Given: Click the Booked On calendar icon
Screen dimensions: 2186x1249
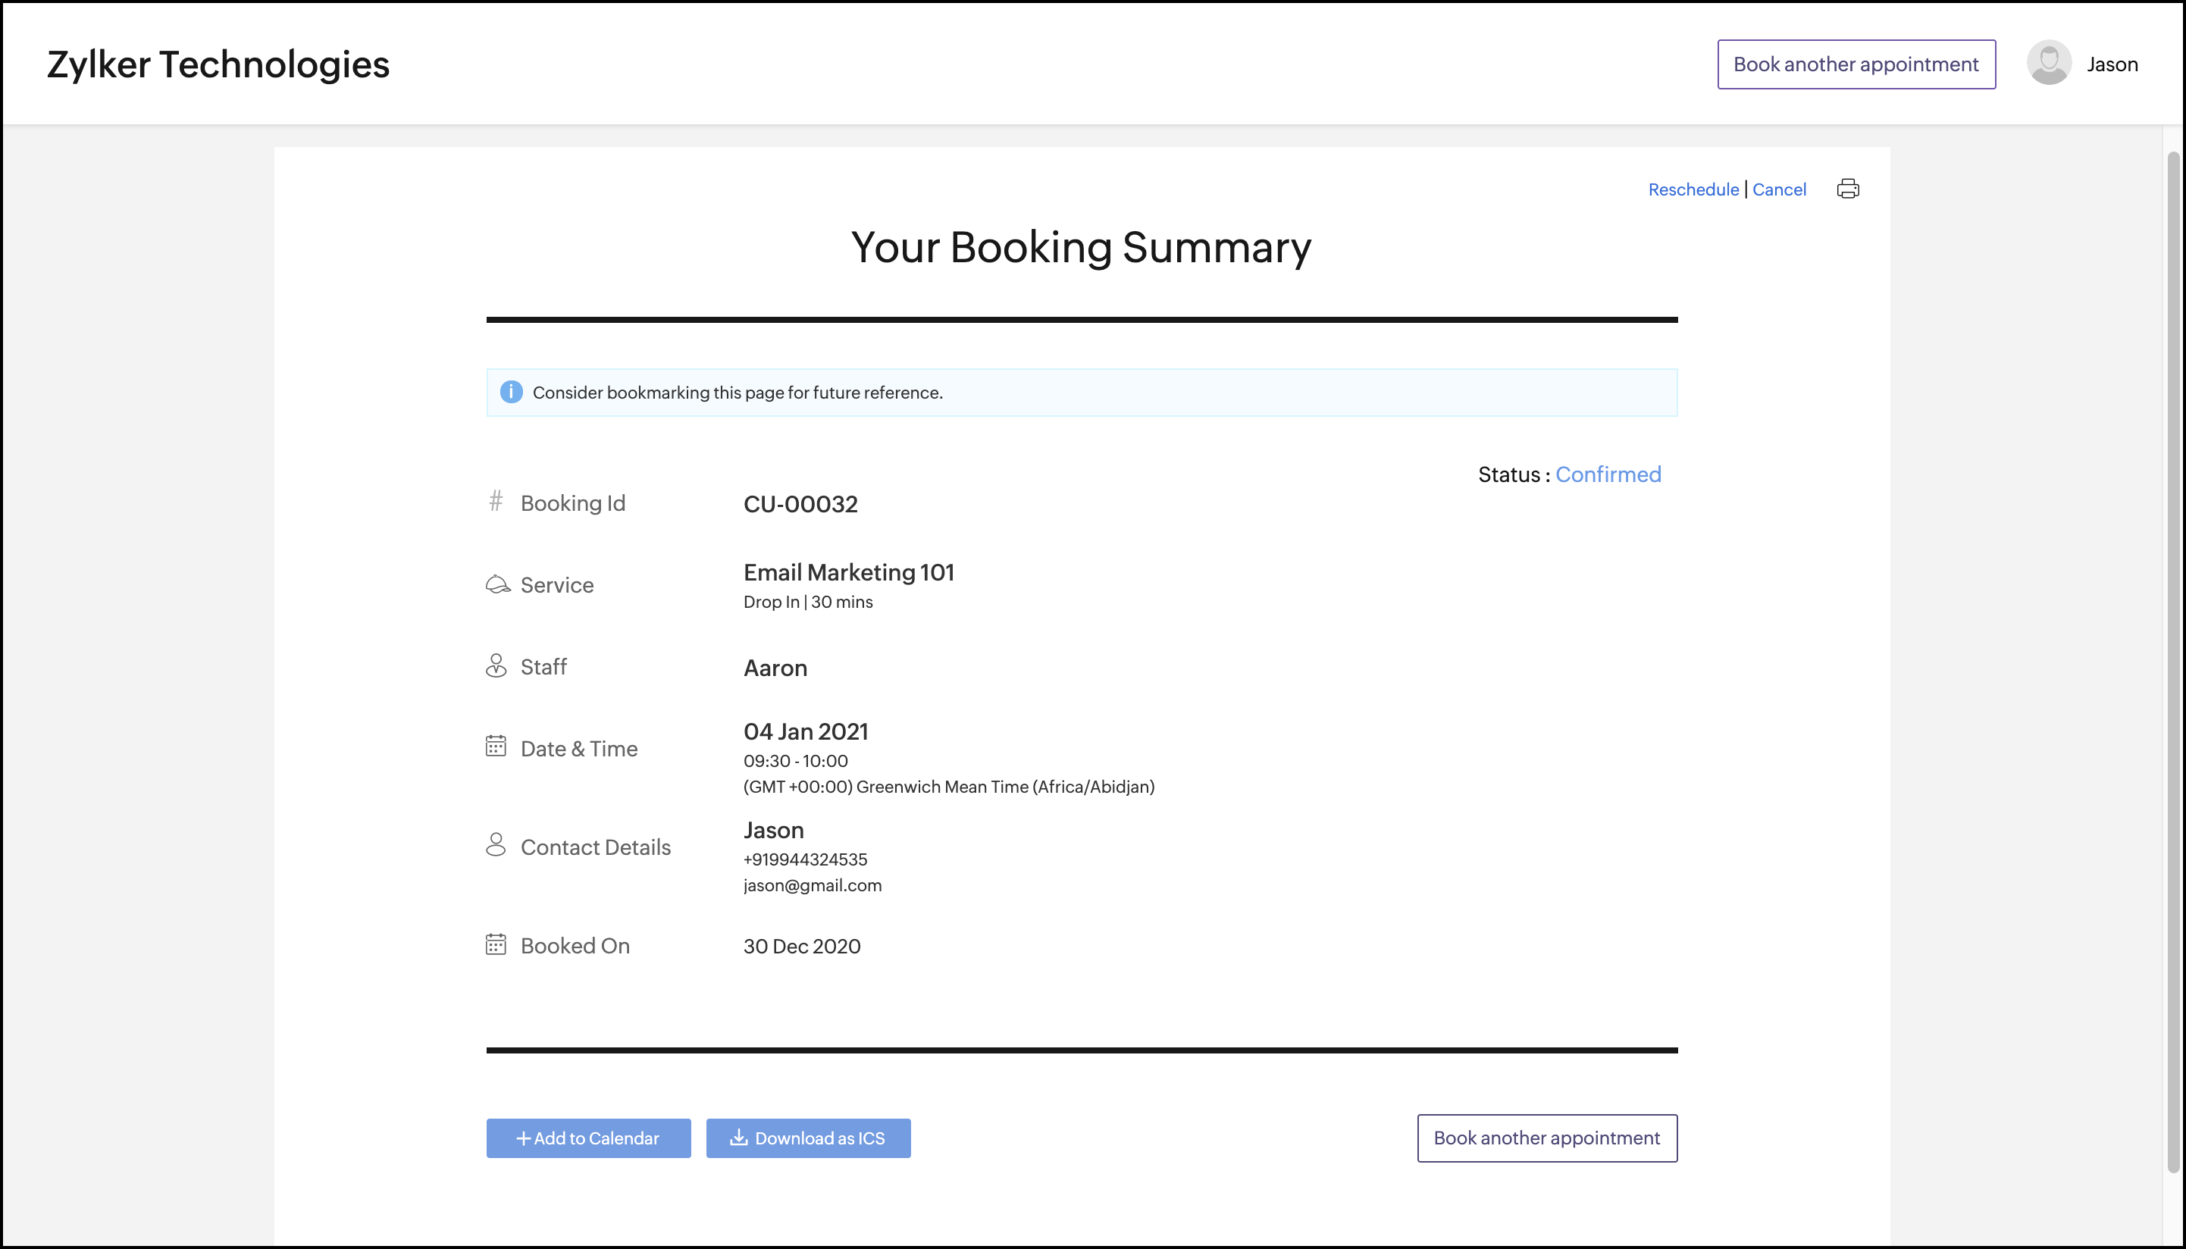Looking at the screenshot, I should point(496,944).
